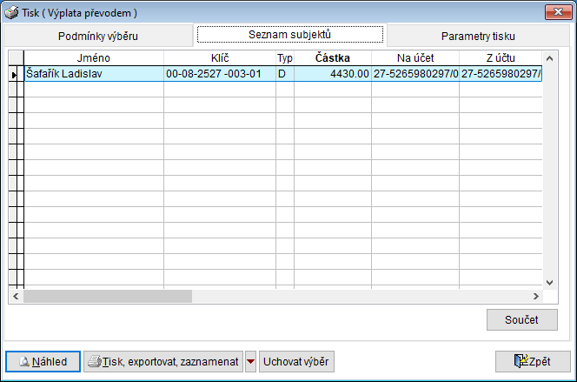Click the Součet button
Image resolution: width=577 pixels, height=382 pixels.
[x=521, y=320]
